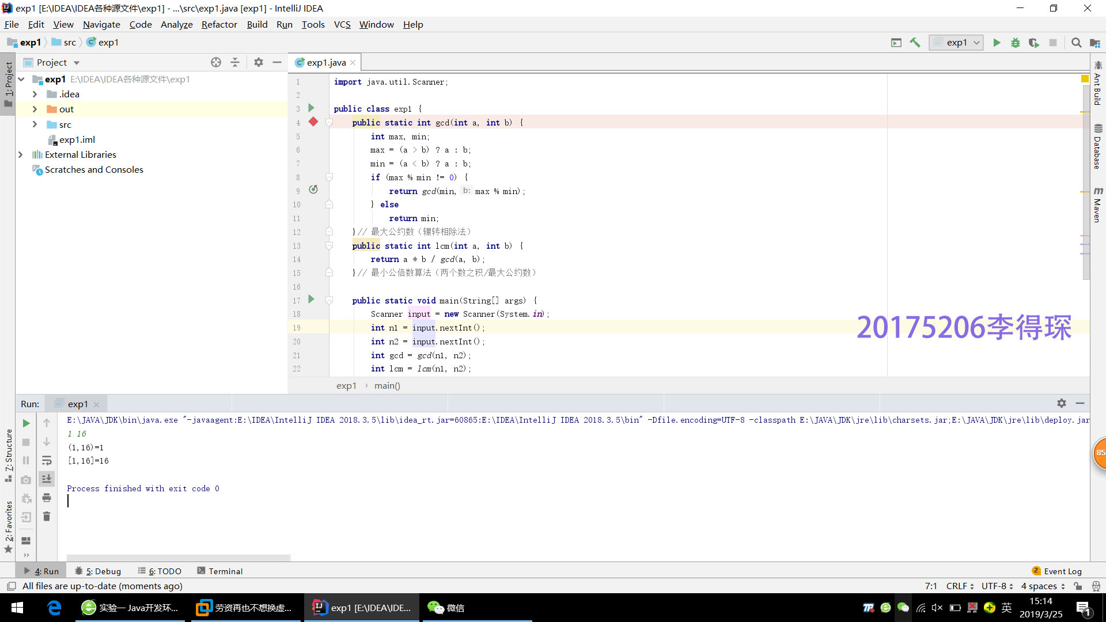Collapse the lcm method fold marker
1106x622 pixels.
point(329,246)
